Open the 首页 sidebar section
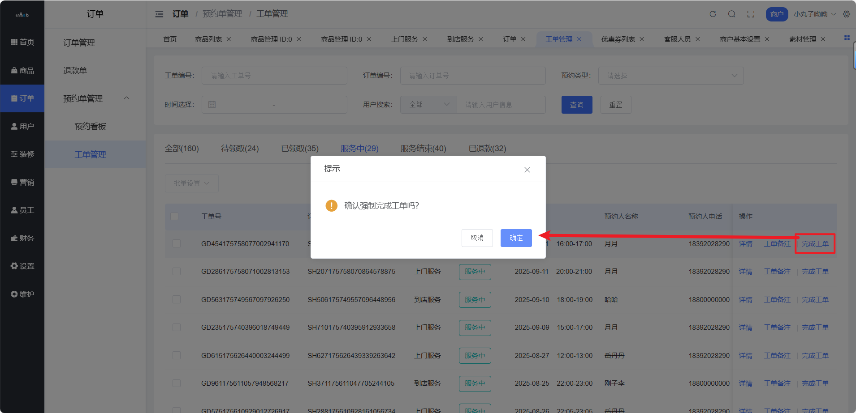 [22, 42]
